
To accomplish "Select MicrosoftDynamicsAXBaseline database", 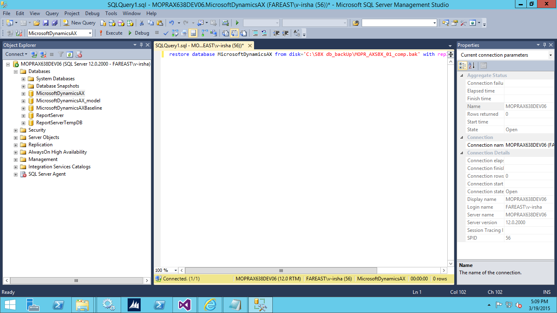I will click(x=69, y=108).
